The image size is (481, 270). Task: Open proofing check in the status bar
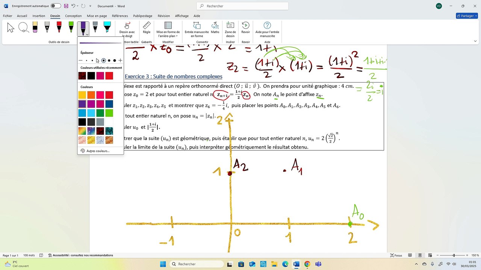[41, 255]
